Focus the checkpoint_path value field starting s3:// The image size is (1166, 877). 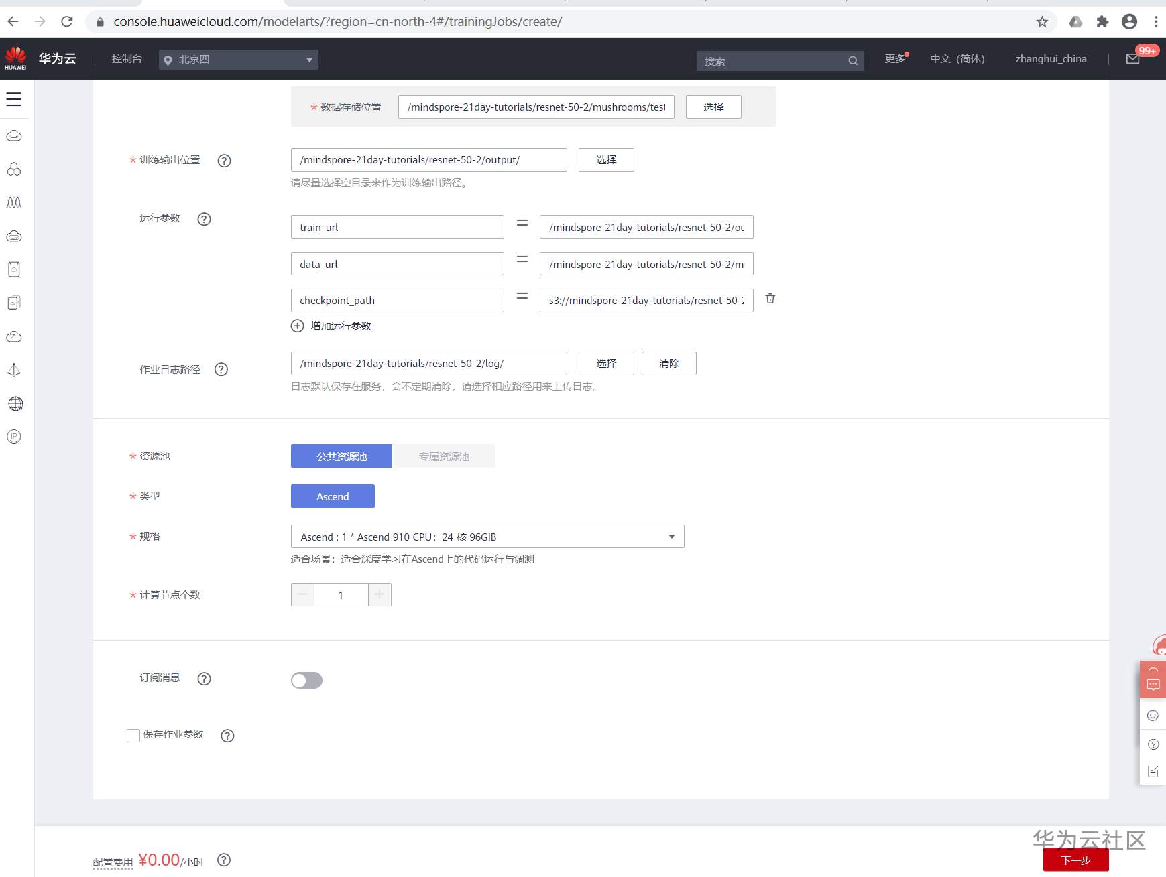coord(646,300)
